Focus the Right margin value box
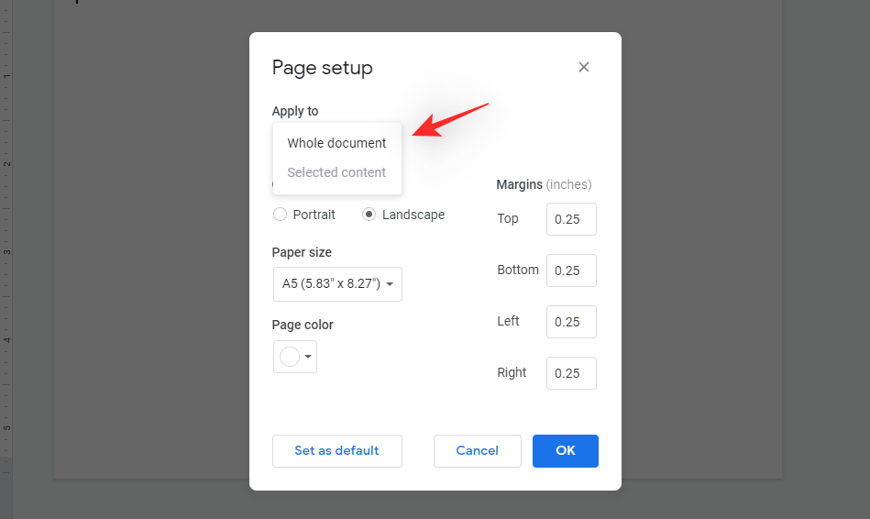The width and height of the screenshot is (870, 519). coord(571,373)
